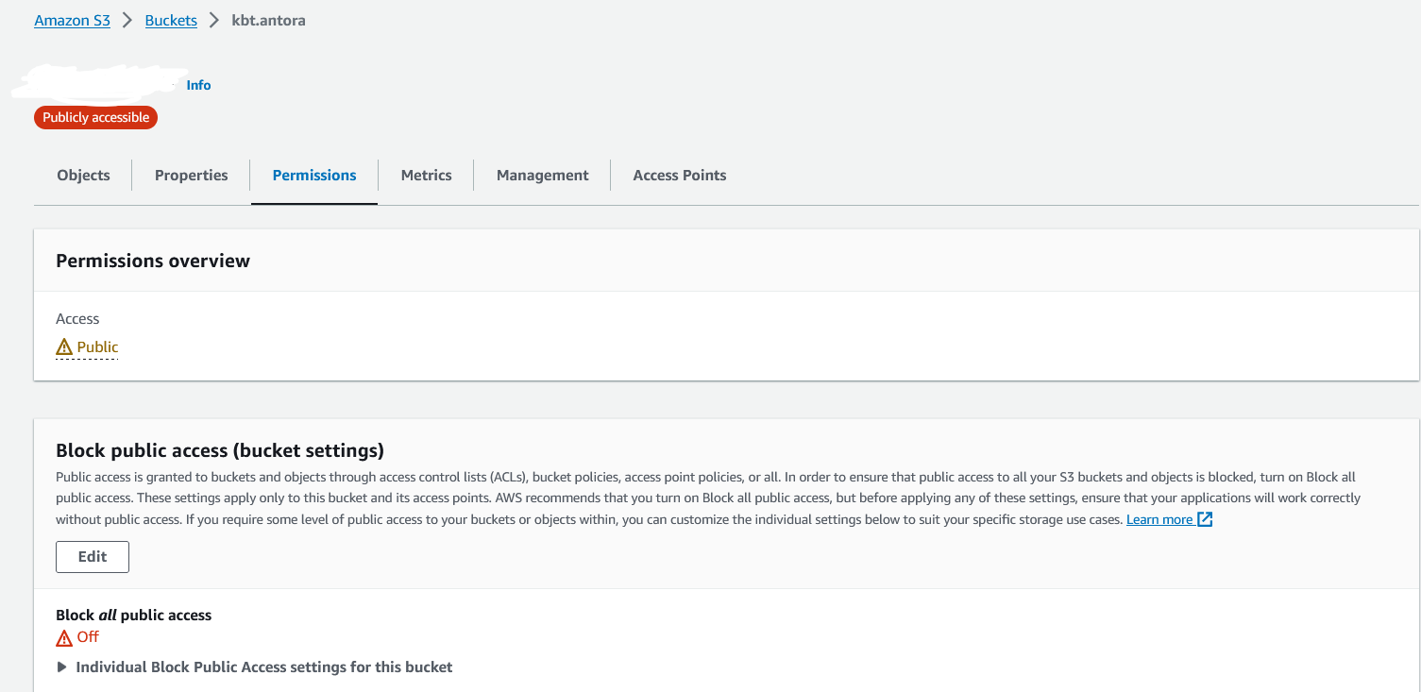The image size is (1421, 692).
Task: Click Edit in Block public access
Action: click(93, 556)
